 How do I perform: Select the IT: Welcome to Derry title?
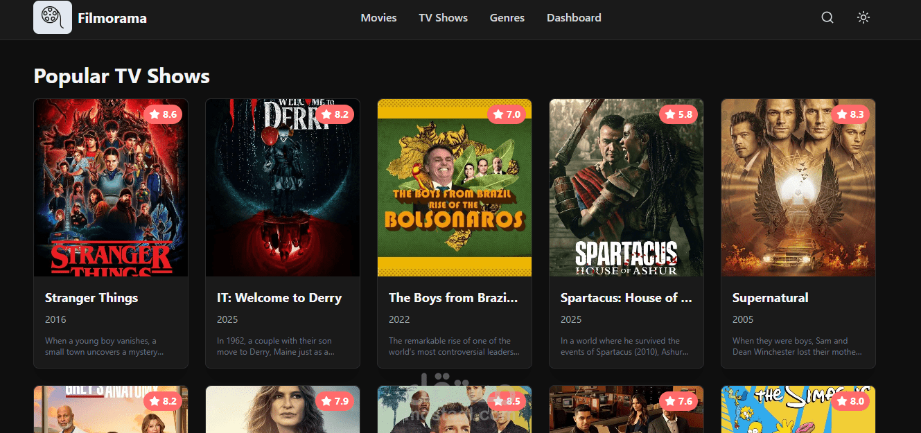pyautogui.click(x=279, y=298)
